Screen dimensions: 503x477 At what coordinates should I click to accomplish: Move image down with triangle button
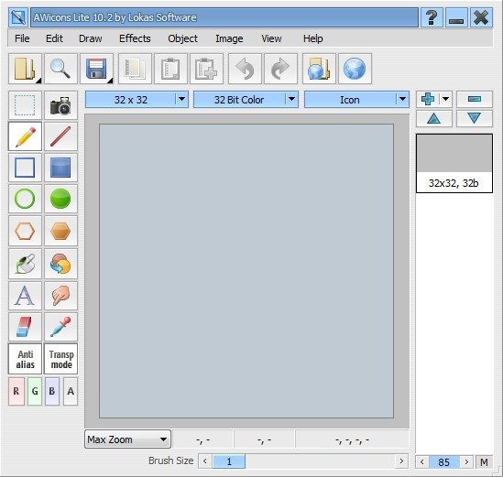point(475,119)
